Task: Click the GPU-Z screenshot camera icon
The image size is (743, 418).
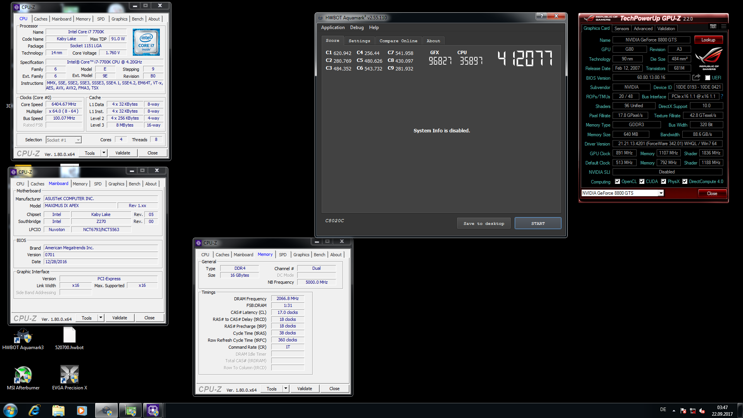Action: (x=713, y=26)
